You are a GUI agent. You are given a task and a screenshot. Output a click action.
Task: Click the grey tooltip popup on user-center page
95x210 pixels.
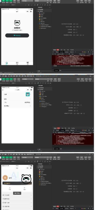pyautogui.click(x=17, y=193)
